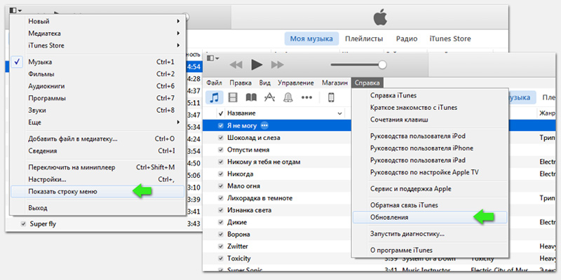561x280 pixels.
Task: Open the Название column sort dropdown
Action: click(339, 113)
